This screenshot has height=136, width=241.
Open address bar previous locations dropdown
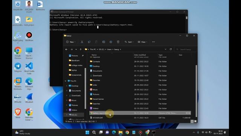(165, 49)
